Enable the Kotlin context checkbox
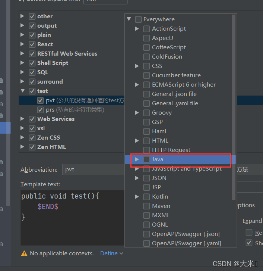This screenshot has width=263, height=271. point(147,197)
